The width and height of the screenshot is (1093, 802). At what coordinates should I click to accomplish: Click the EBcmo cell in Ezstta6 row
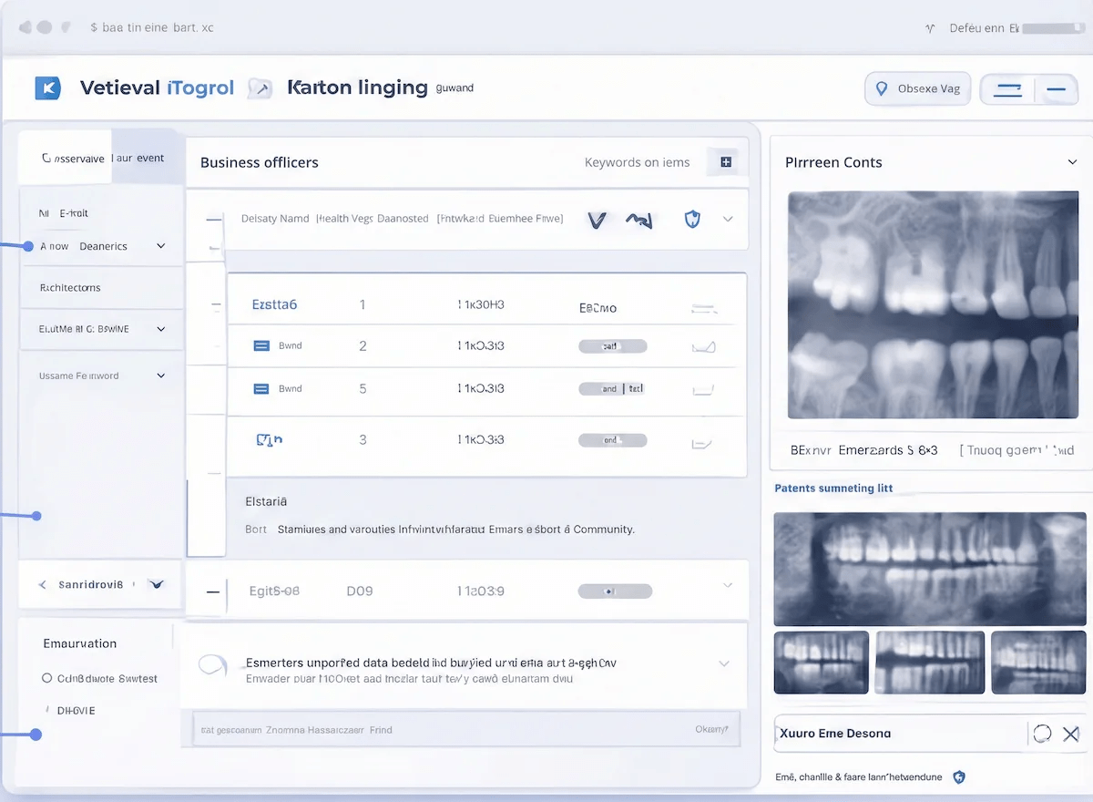tap(598, 308)
